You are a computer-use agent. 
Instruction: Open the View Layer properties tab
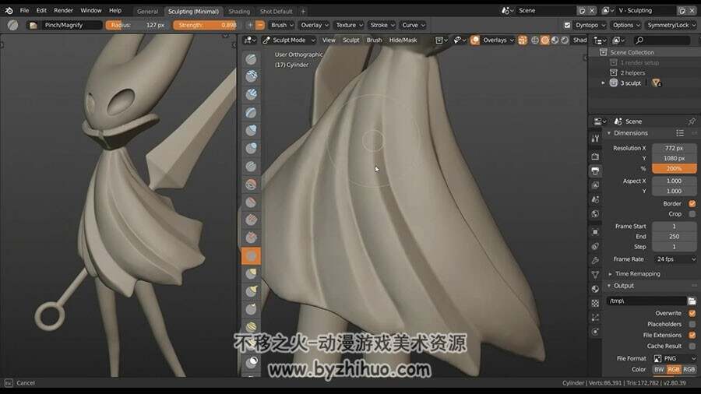(595, 185)
